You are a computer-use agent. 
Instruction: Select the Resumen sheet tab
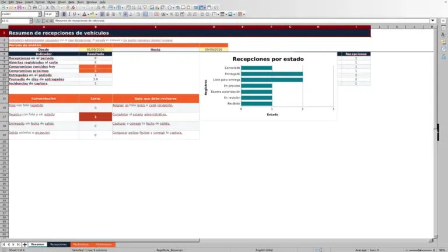point(37,244)
